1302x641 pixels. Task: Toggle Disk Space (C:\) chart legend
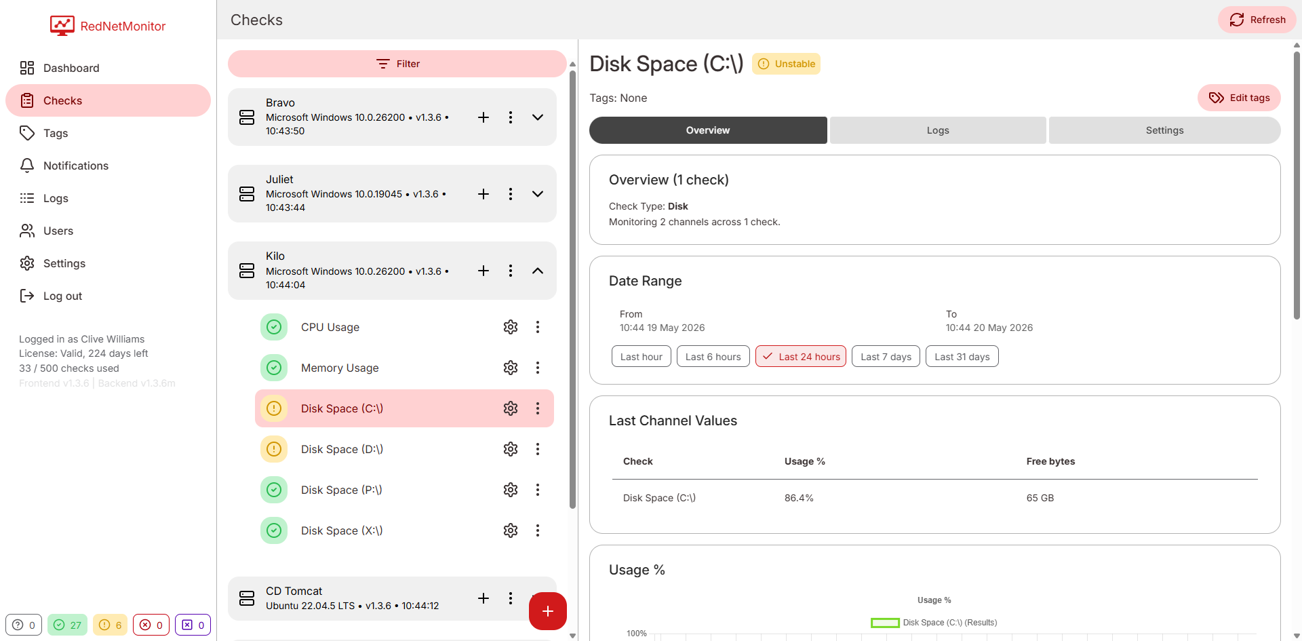coord(934,623)
